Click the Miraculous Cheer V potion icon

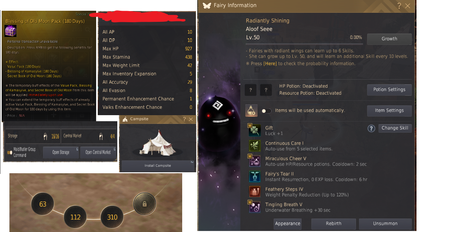[255, 161]
